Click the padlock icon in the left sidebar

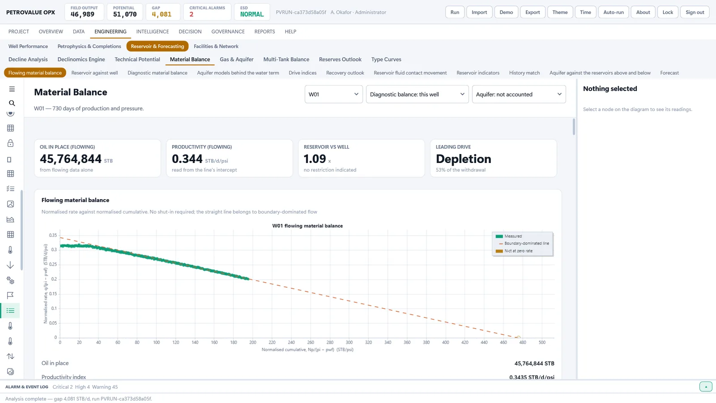click(10, 143)
